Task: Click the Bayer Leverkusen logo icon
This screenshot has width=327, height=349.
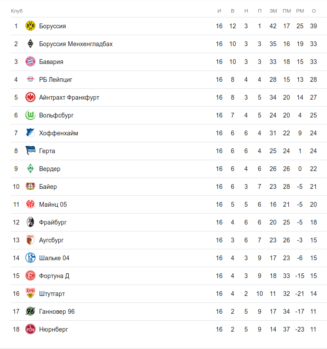Action: tap(30, 187)
